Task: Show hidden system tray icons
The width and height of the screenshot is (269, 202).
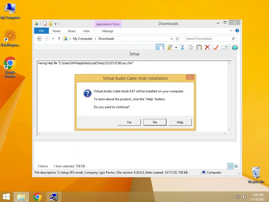Action: click(231, 197)
